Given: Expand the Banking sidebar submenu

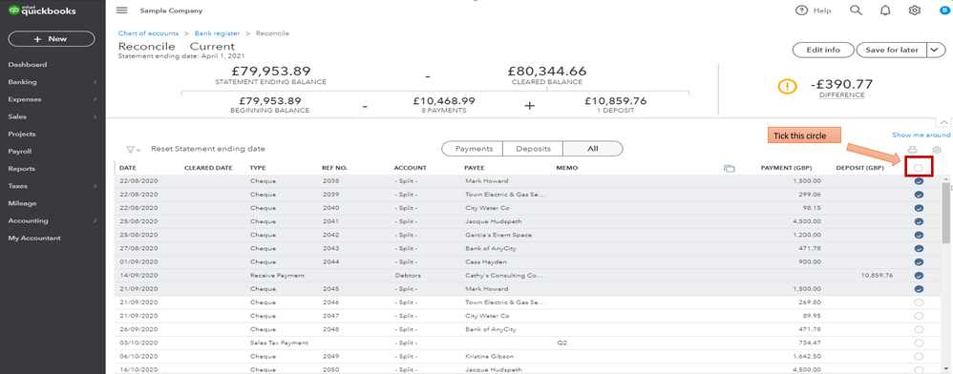Looking at the screenshot, I should (95, 82).
